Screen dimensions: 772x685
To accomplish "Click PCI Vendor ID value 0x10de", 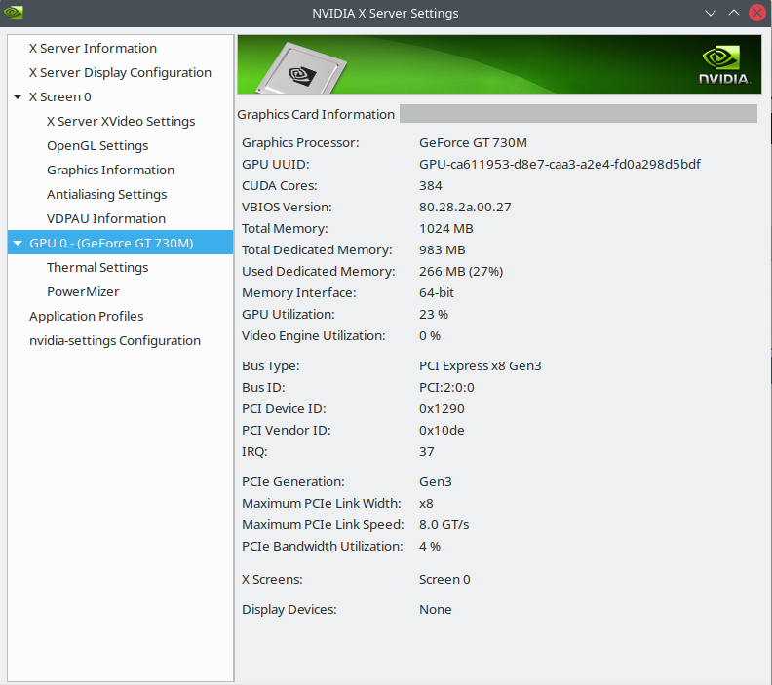I will pyautogui.click(x=442, y=430).
